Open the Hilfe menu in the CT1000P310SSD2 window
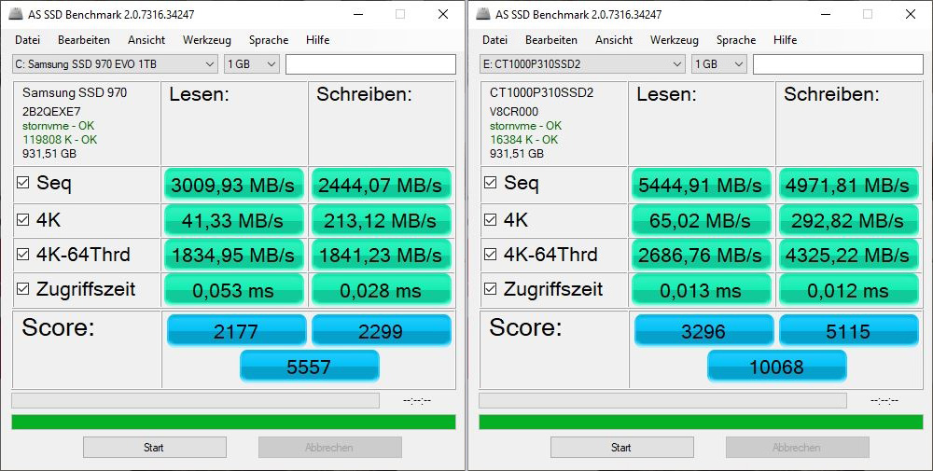The height and width of the screenshot is (471, 933). [x=786, y=40]
